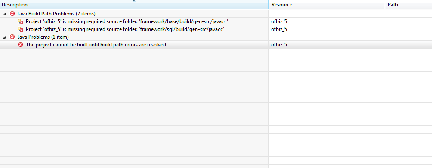Click error icon beside Java Problems (1 item)

12,37
